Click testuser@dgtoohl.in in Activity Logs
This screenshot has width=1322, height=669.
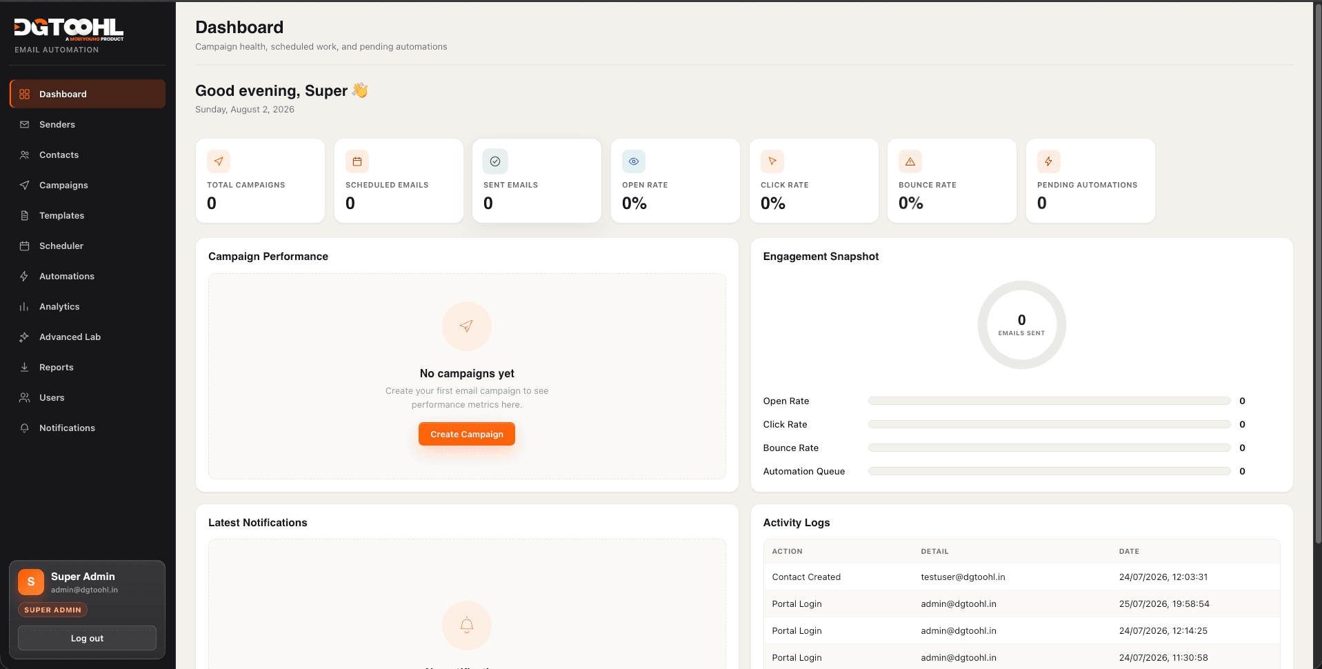pyautogui.click(x=963, y=577)
